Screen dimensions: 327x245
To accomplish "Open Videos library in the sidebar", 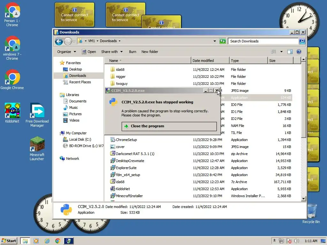I will click(71, 120).
